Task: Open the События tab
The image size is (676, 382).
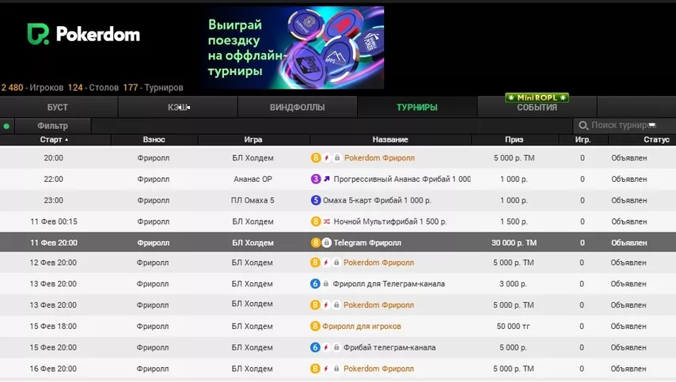Action: point(537,108)
